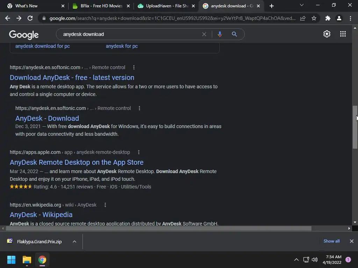Open the Google apps grid
This screenshot has height=268, width=358.
point(343,34)
